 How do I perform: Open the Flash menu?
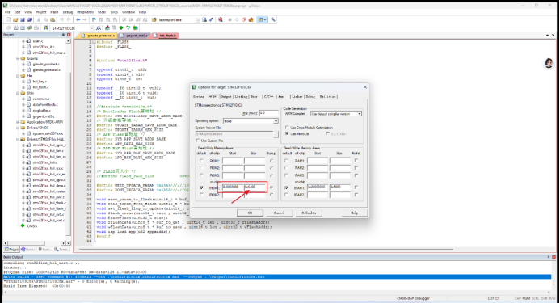(x=54, y=12)
